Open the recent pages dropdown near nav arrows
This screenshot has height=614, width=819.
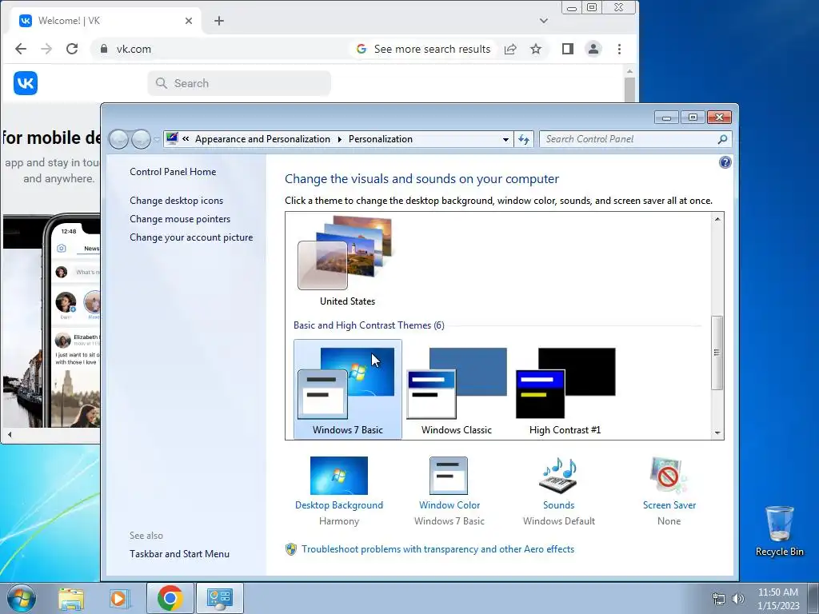tap(157, 139)
